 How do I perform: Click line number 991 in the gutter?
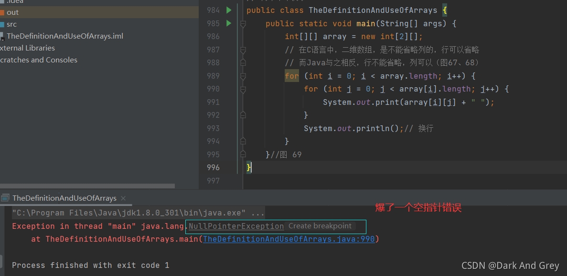point(213,102)
